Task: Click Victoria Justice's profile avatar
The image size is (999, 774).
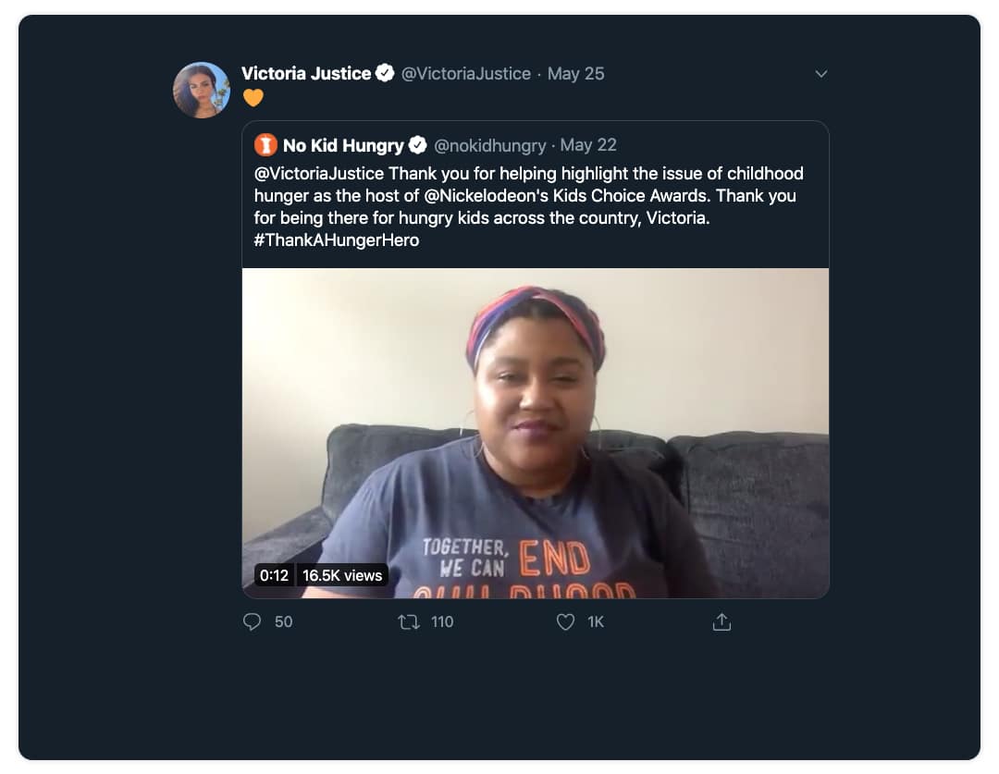Action: [202, 90]
